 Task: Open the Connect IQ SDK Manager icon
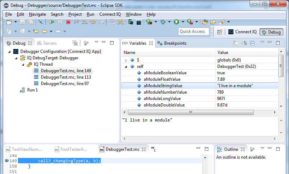tap(139, 22)
